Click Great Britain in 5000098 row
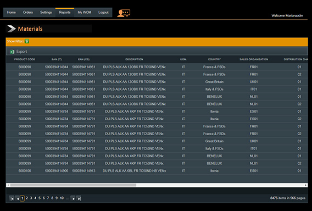The image size is (312, 211). tap(214, 82)
